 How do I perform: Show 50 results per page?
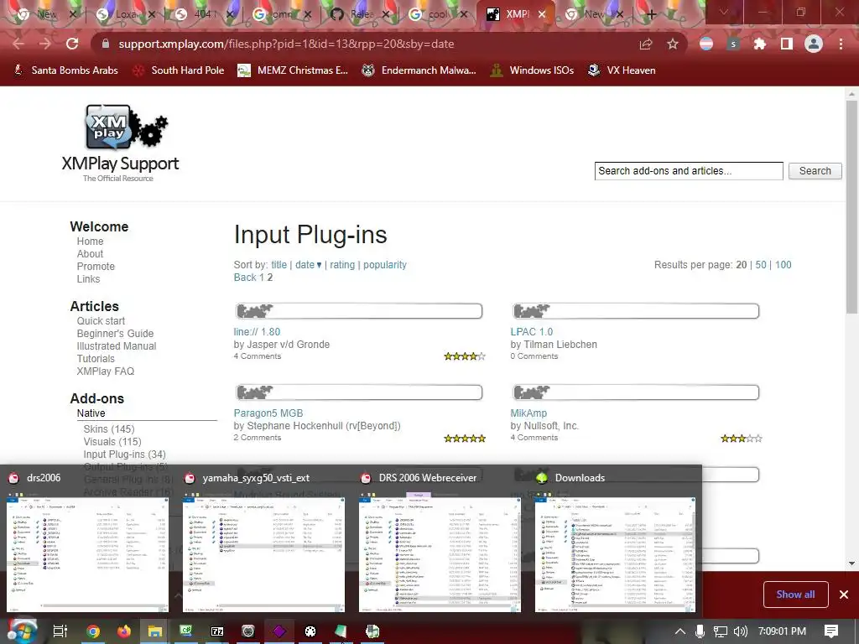point(760,264)
